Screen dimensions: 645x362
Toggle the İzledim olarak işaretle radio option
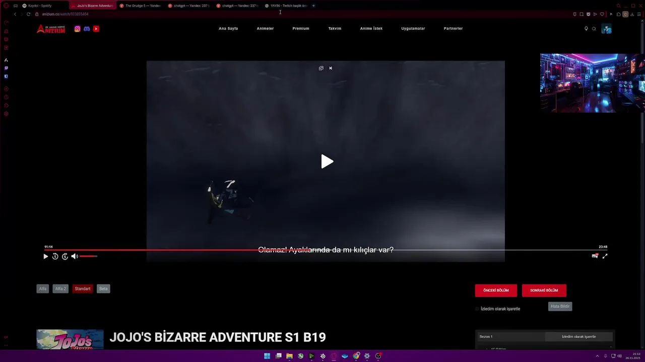(477, 309)
